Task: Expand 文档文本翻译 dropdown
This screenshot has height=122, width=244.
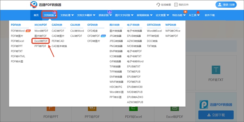Action: [86, 15]
